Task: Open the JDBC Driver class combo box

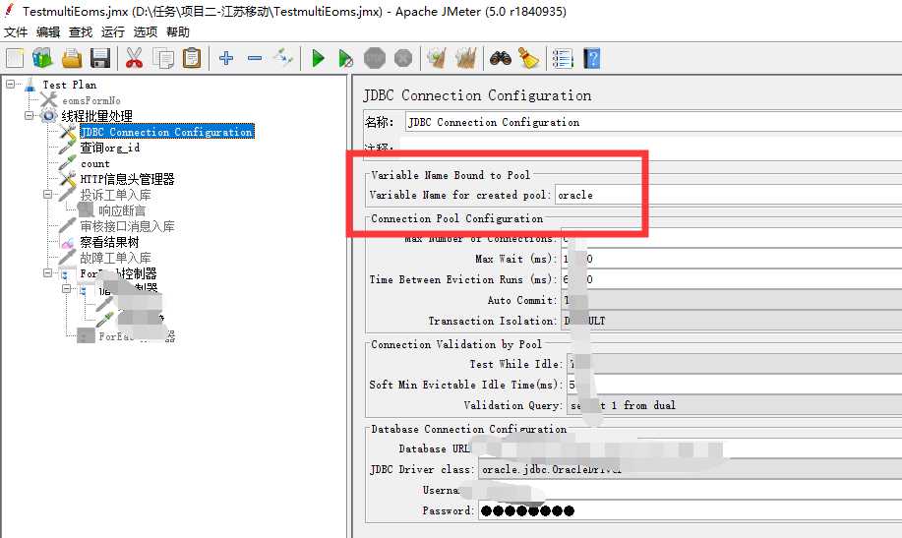Action: pyautogui.click(x=690, y=469)
